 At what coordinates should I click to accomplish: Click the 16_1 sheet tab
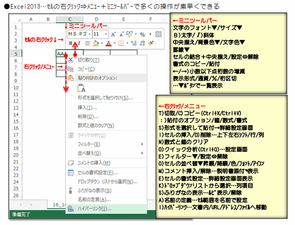(x=59, y=205)
